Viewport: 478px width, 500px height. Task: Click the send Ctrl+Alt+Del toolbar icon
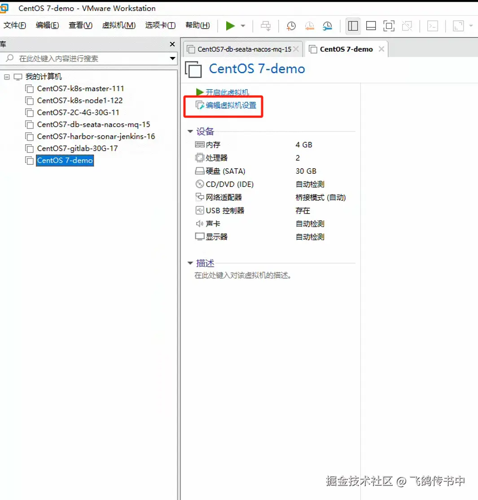(x=266, y=26)
